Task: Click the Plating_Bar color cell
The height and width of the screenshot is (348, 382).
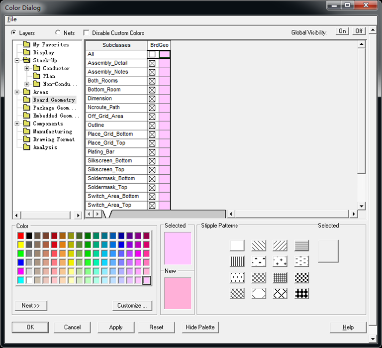Action: click(165, 152)
